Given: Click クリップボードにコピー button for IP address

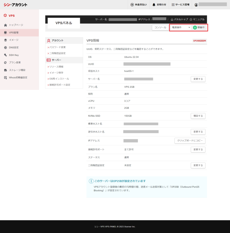Looking at the screenshot, I should [x=190, y=141].
